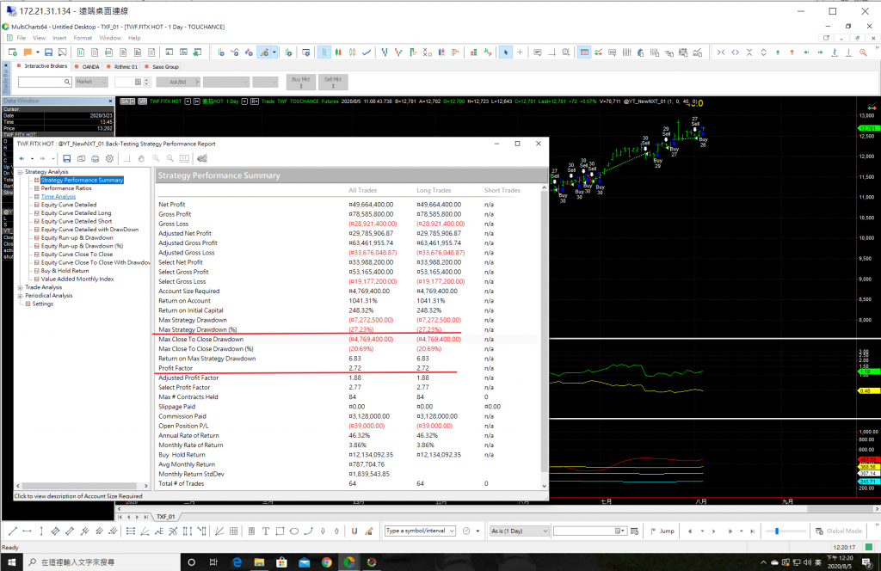This screenshot has height=571, width=881.
Task: Adjust the playback speed slider near Global Mode
Action: pos(776,531)
